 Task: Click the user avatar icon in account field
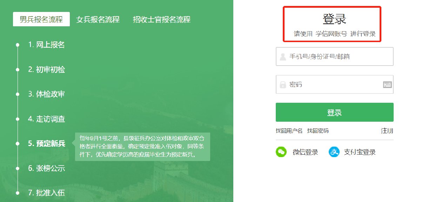point(283,57)
